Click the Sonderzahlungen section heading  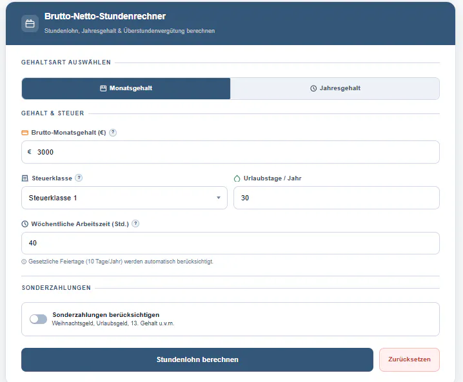pos(56,288)
